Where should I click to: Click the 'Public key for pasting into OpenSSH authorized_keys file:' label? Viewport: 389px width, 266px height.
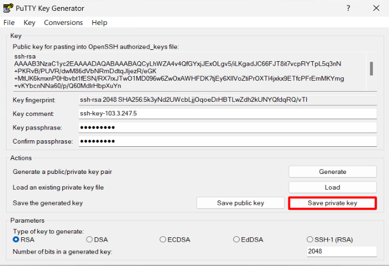tap(96, 47)
